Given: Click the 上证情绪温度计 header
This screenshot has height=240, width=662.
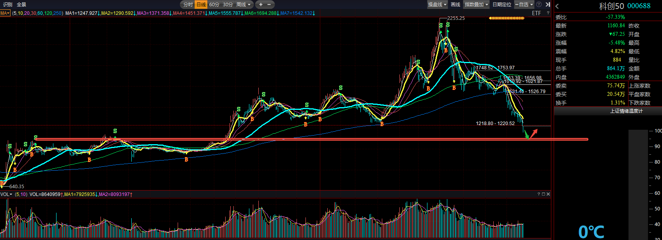Looking at the screenshot, I should tap(627, 111).
